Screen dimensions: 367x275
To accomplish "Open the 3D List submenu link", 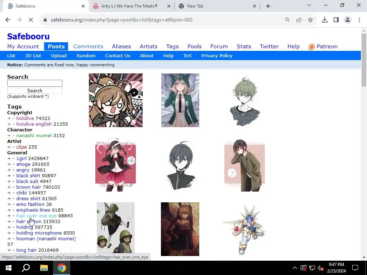I will [33, 56].
